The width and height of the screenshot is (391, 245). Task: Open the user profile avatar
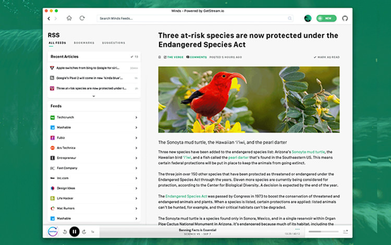tap(308, 18)
